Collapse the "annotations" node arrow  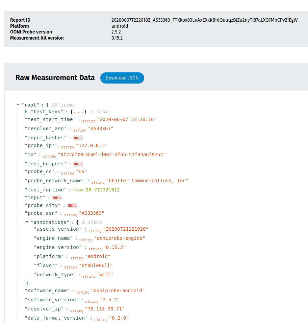coord(27,222)
